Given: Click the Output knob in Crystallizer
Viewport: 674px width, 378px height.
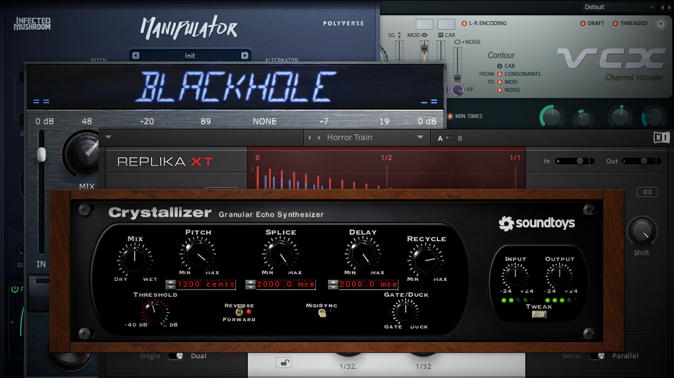Looking at the screenshot, I should pos(559,275).
